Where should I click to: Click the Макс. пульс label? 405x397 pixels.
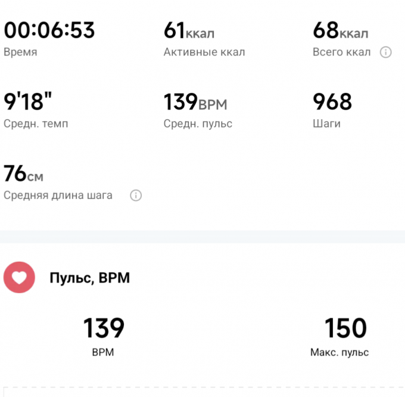coord(339,352)
